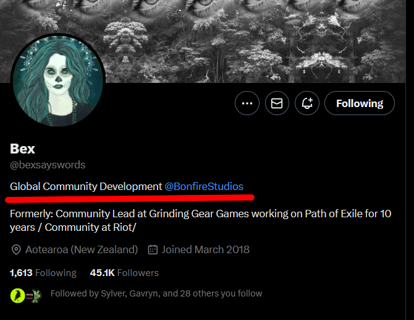414x320 pixels.
Task: Click the "Global Community Development" bio text
Action: coord(86,186)
